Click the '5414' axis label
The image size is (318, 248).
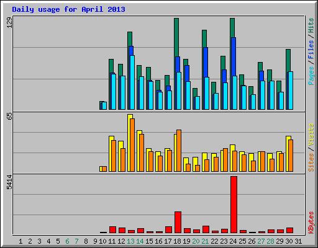click(9, 182)
